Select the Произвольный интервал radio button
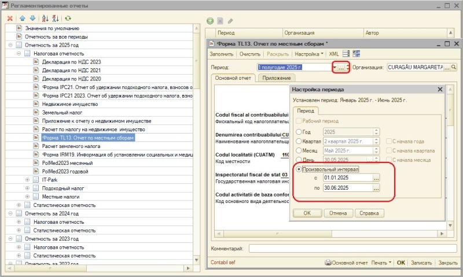The height and width of the screenshot is (277, 463). coord(299,169)
